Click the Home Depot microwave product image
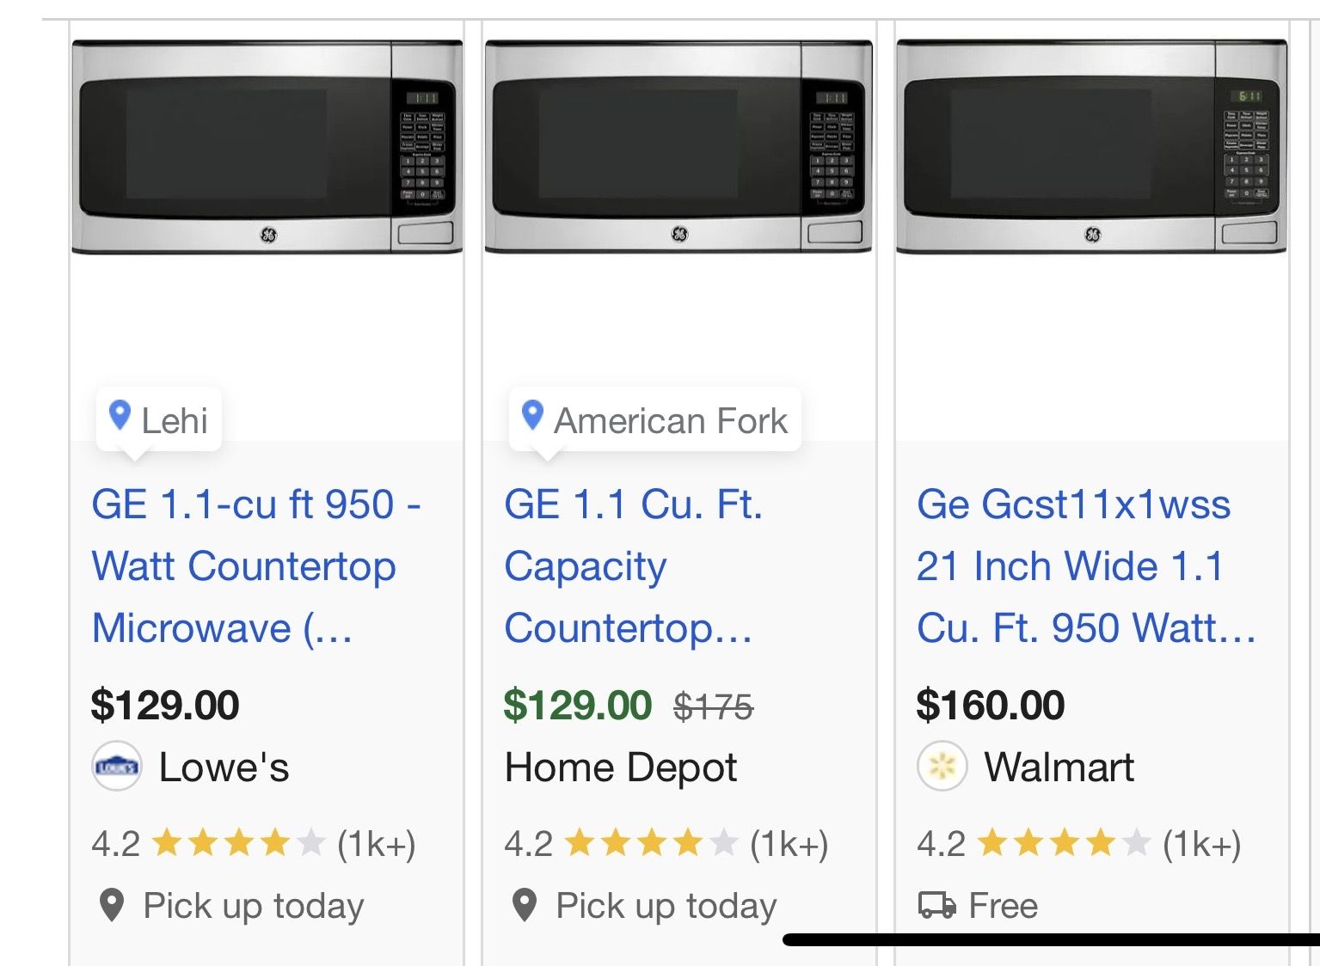Viewport: 1320px width, 966px height. [678, 147]
